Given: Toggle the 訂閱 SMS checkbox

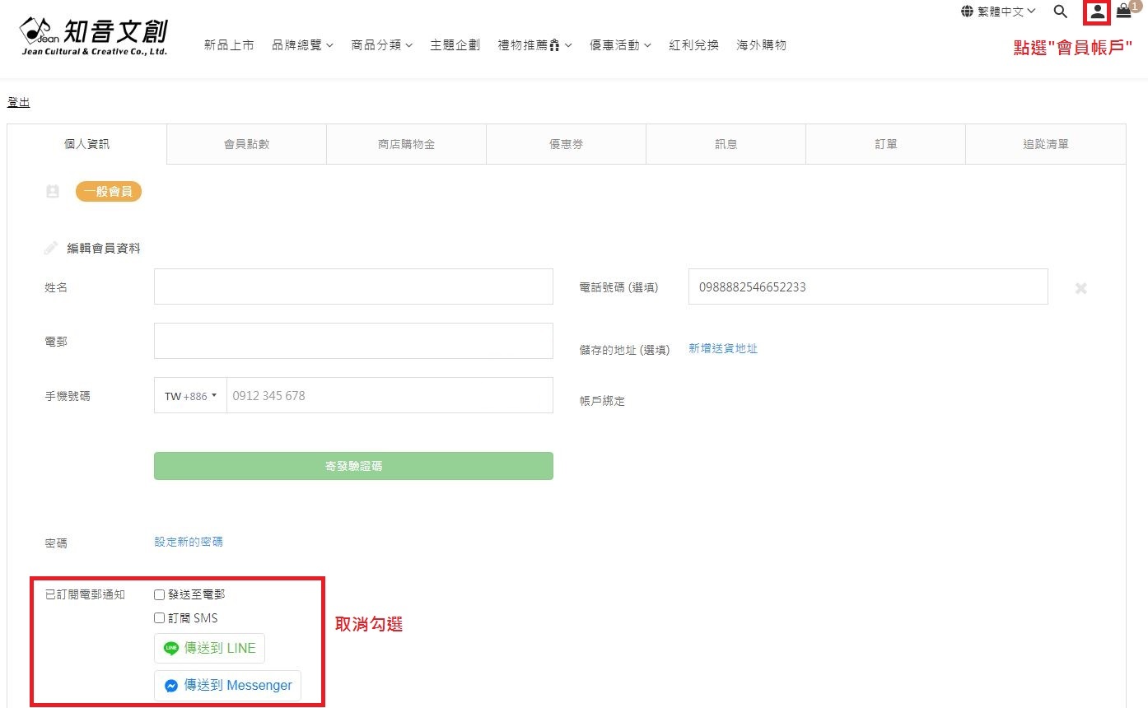Looking at the screenshot, I should point(160,618).
